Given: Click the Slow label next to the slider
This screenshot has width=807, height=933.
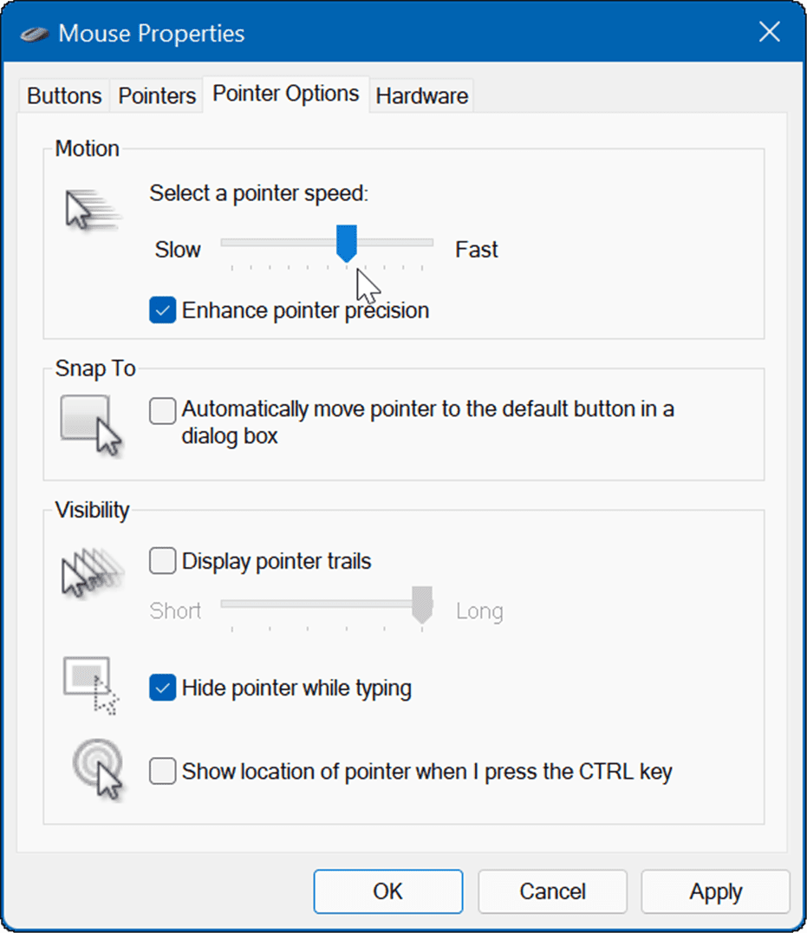Looking at the screenshot, I should 177,250.
